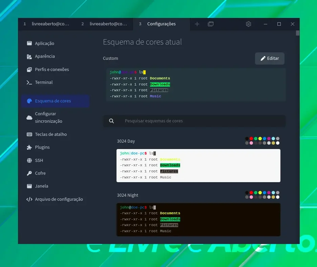Open the Aparência section in the sidebar
Image resolution: width=317 pixels, height=267 pixels.
(55, 56)
